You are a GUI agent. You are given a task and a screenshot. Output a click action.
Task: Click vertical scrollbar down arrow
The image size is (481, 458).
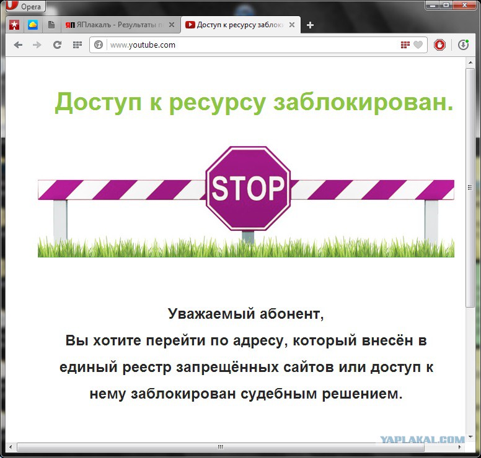[470, 436]
